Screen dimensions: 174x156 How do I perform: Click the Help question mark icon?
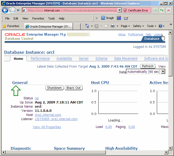[x=160, y=26]
